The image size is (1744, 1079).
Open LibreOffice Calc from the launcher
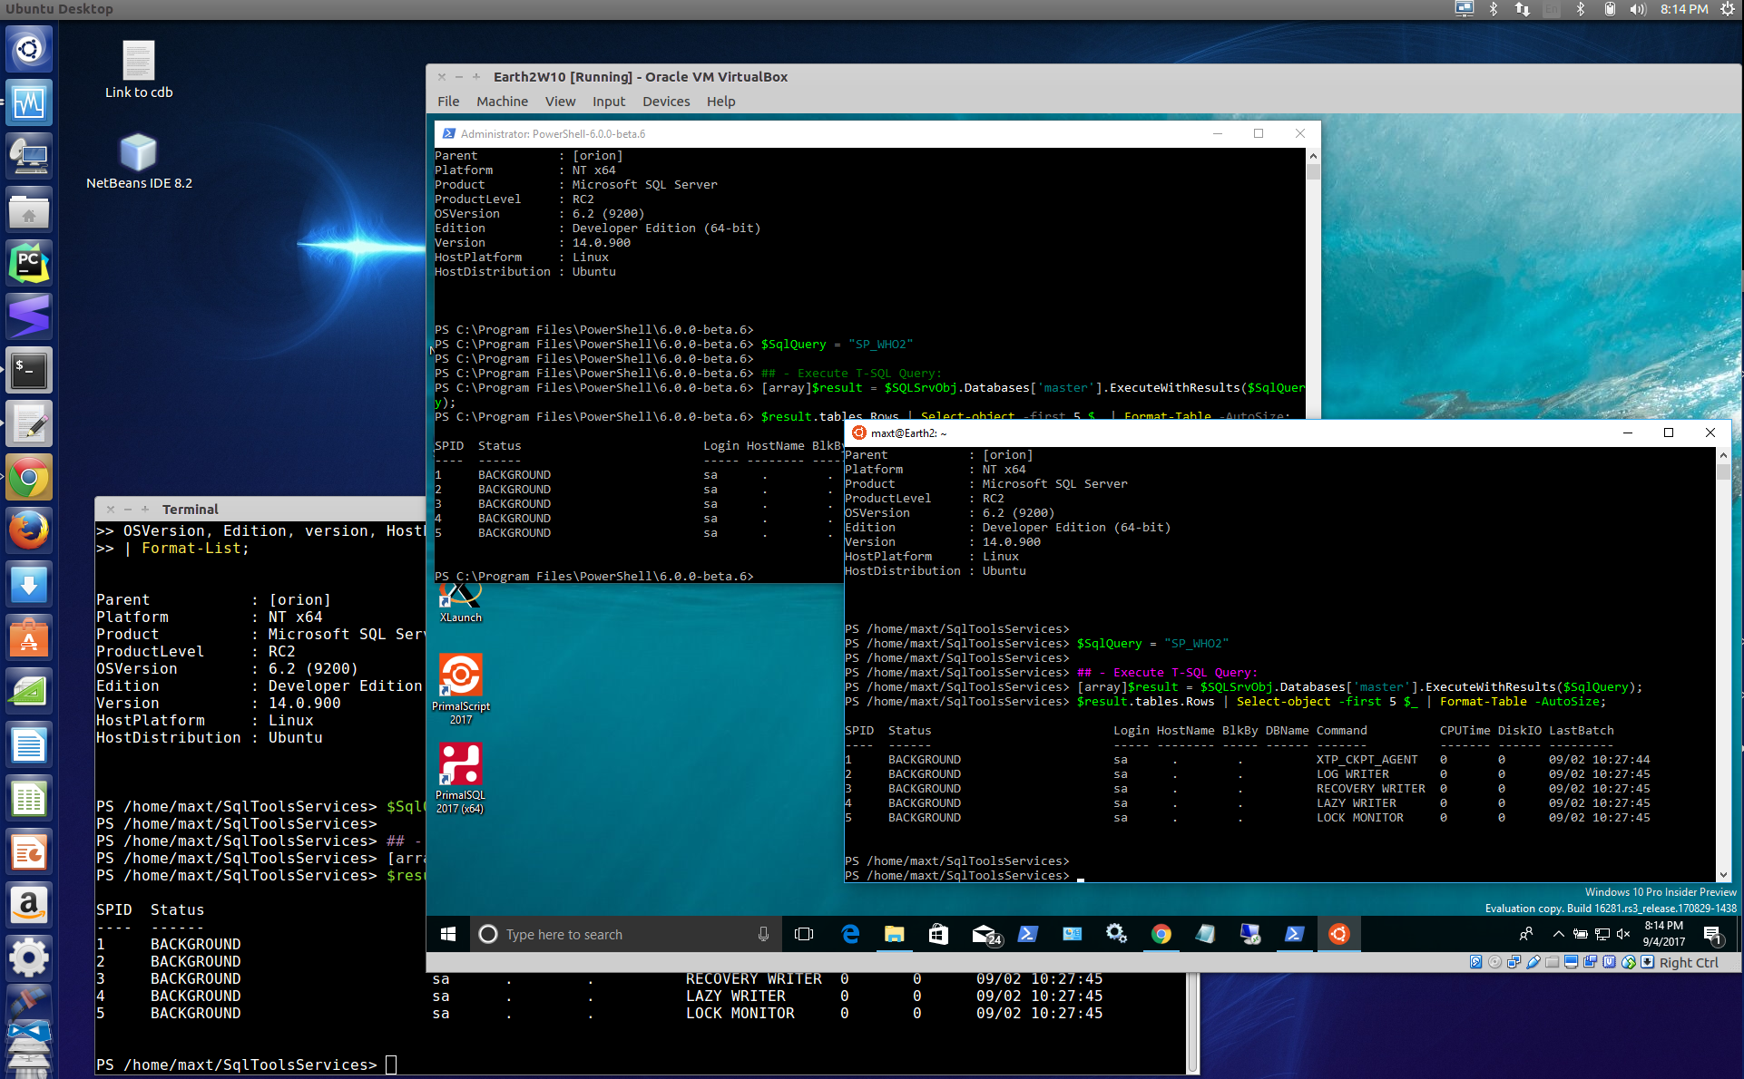click(x=29, y=799)
